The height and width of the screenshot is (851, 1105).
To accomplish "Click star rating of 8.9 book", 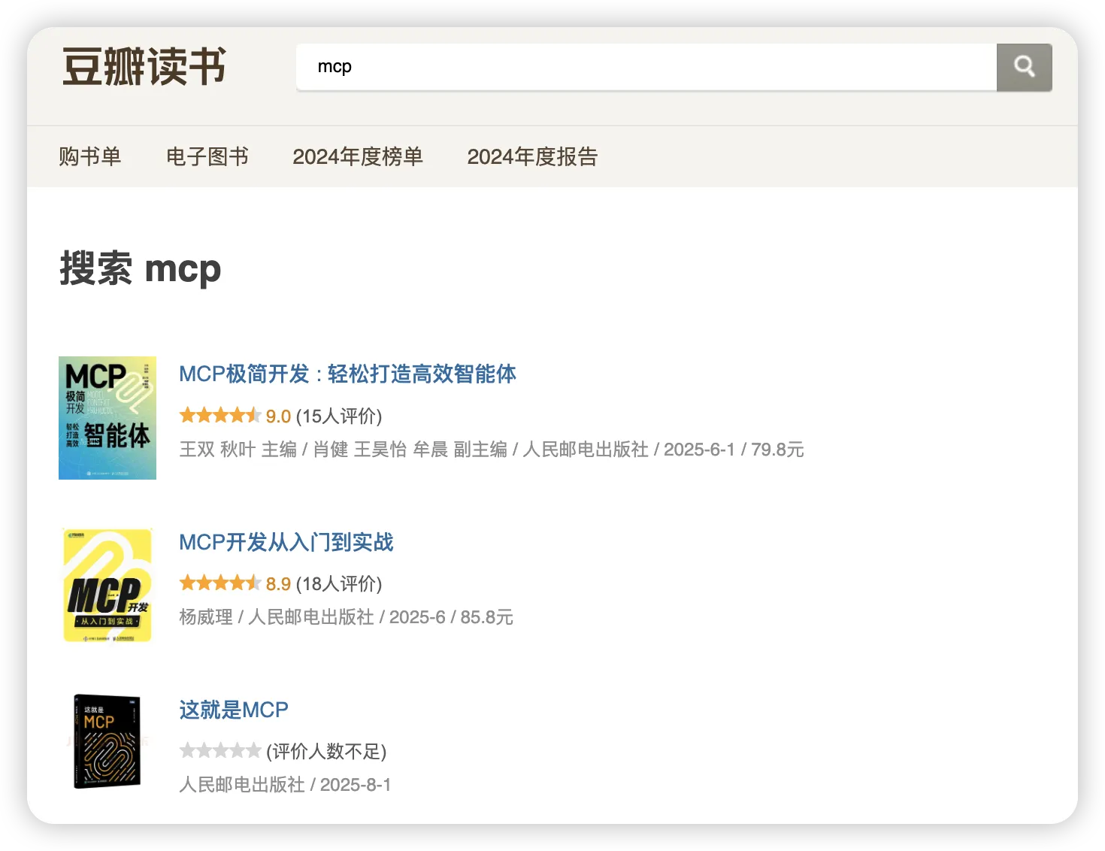I will click(x=220, y=583).
